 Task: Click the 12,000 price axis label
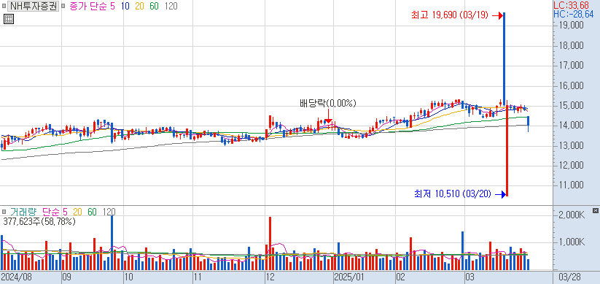click(x=571, y=166)
